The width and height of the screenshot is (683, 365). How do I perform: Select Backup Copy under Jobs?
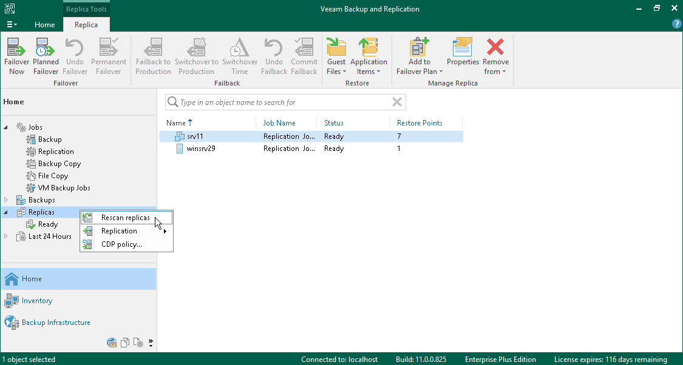pos(59,164)
